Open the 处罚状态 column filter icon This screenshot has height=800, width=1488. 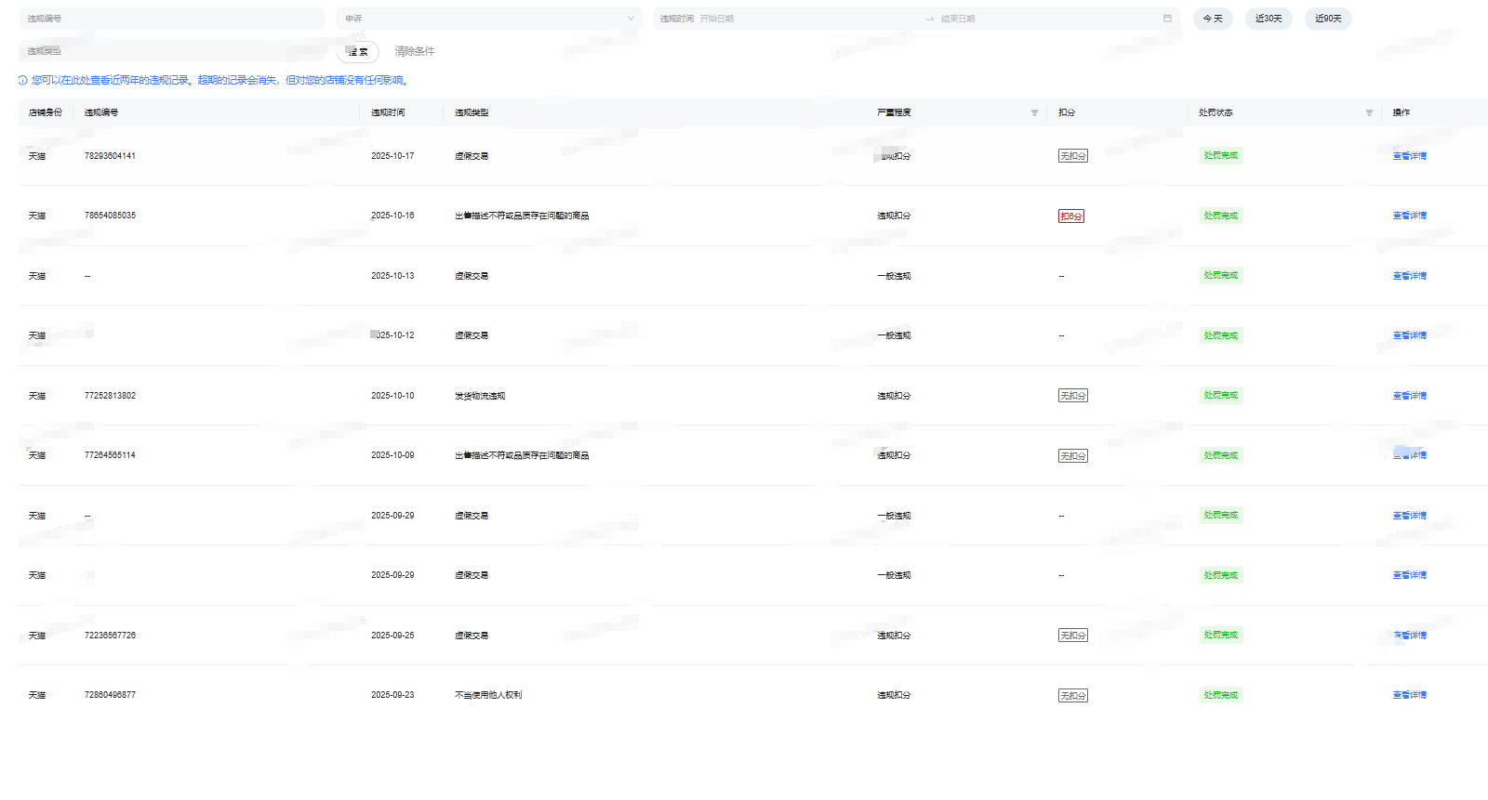tap(1369, 112)
